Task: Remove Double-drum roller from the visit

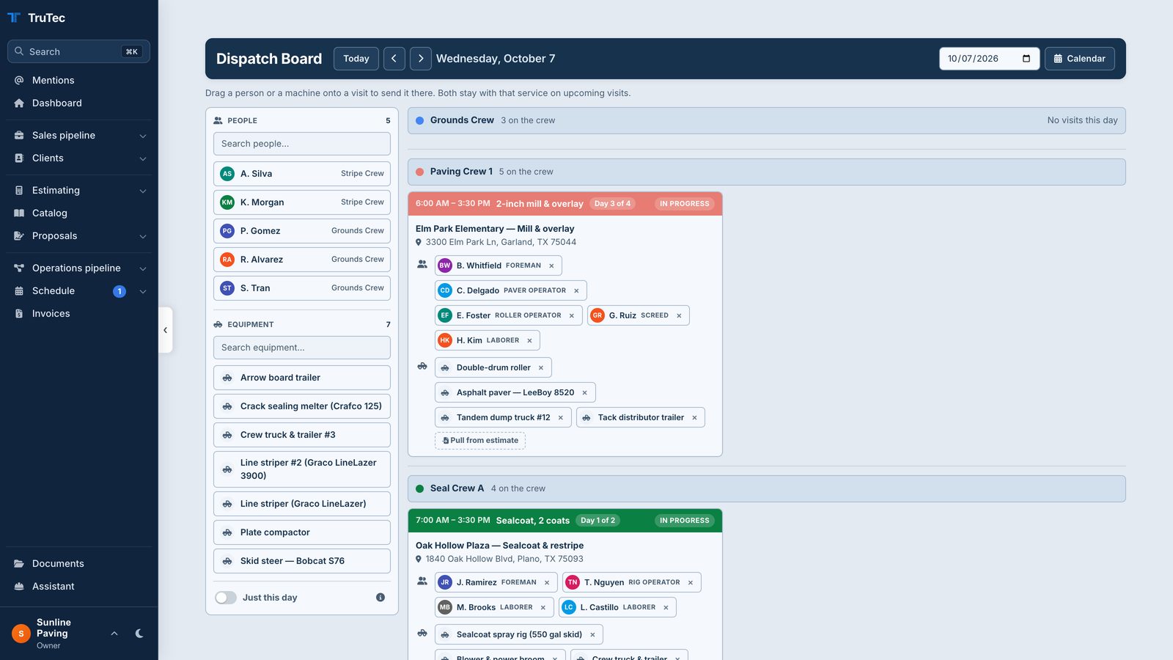Action: [541, 368]
